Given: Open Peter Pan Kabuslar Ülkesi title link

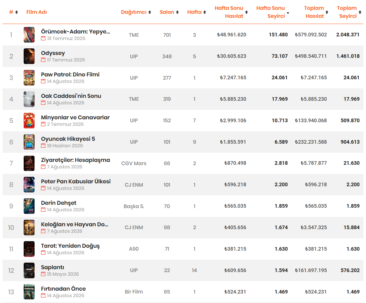Looking at the screenshot, I should [x=76, y=182].
